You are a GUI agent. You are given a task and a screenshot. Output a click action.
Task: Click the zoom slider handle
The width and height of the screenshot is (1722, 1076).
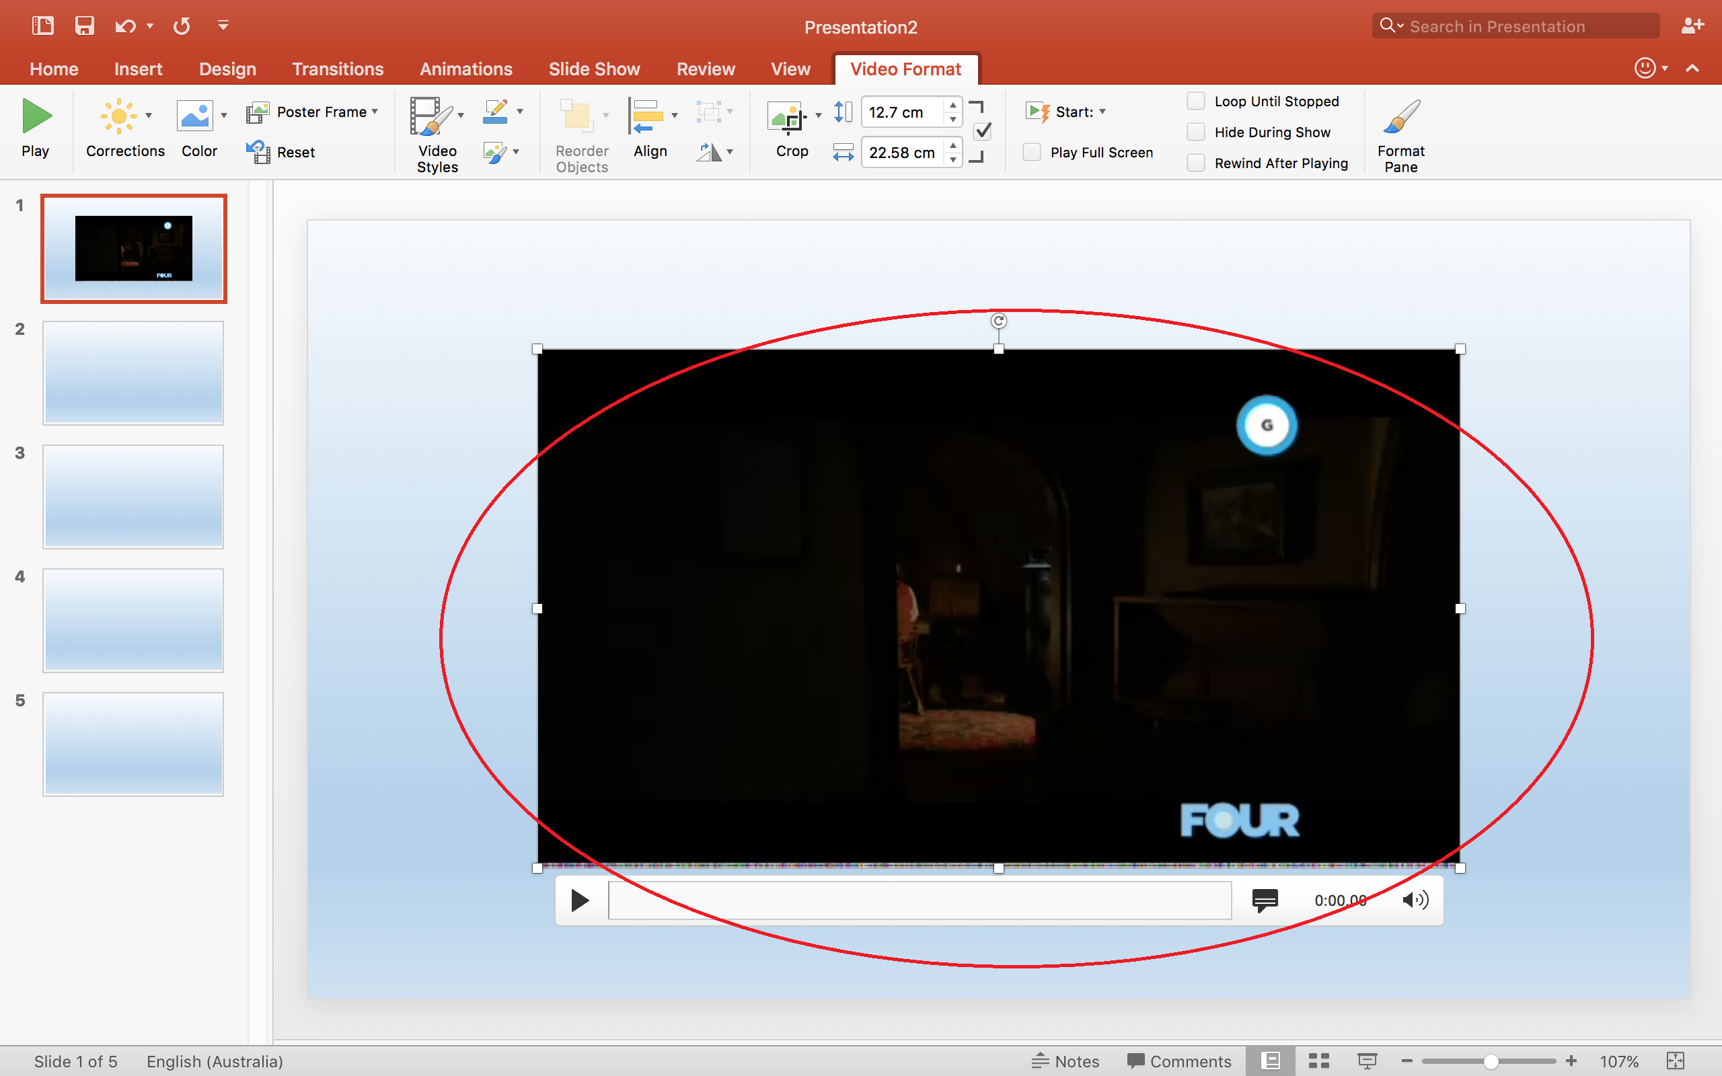click(x=1491, y=1061)
